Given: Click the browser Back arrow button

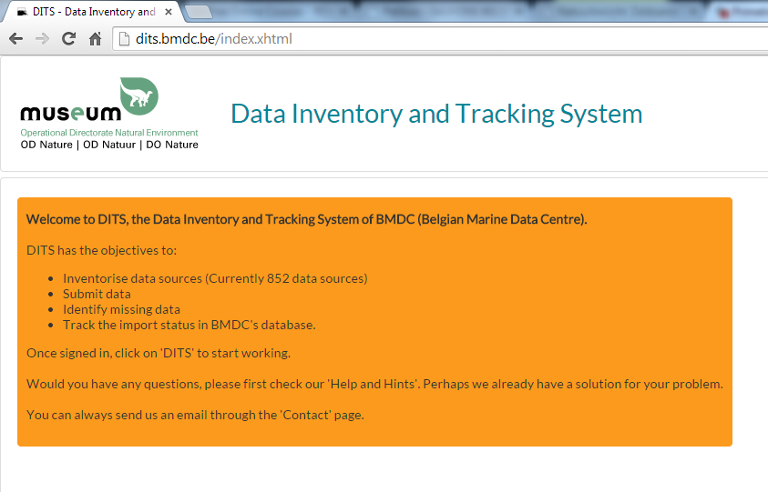Looking at the screenshot, I should click(x=15, y=39).
